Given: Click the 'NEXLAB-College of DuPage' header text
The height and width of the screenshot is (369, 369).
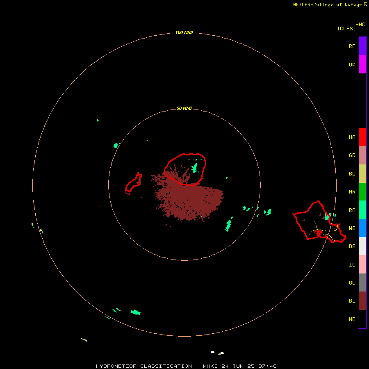Looking at the screenshot, I should click(x=327, y=5).
